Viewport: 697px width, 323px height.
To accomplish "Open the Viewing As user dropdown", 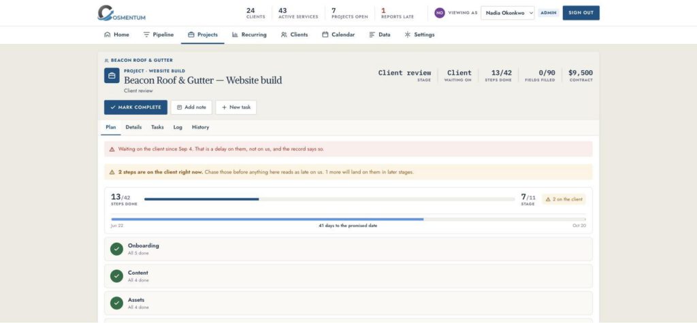I will [508, 13].
